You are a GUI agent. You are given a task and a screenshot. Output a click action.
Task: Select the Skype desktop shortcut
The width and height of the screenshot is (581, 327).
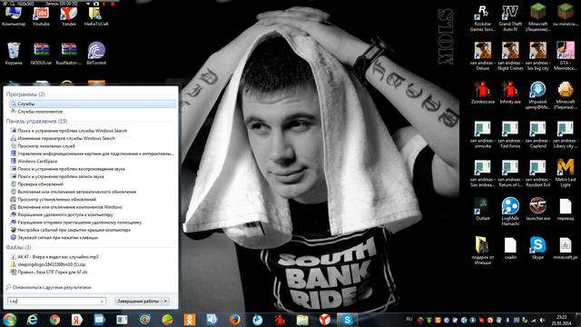[x=537, y=248]
